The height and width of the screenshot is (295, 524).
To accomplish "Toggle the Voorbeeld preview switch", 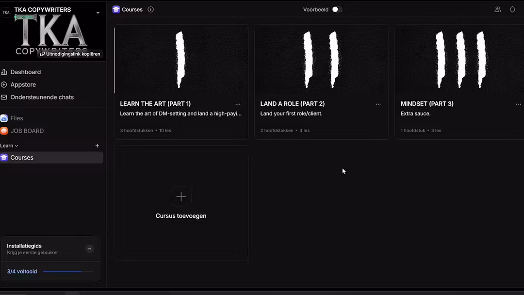I will [x=337, y=9].
